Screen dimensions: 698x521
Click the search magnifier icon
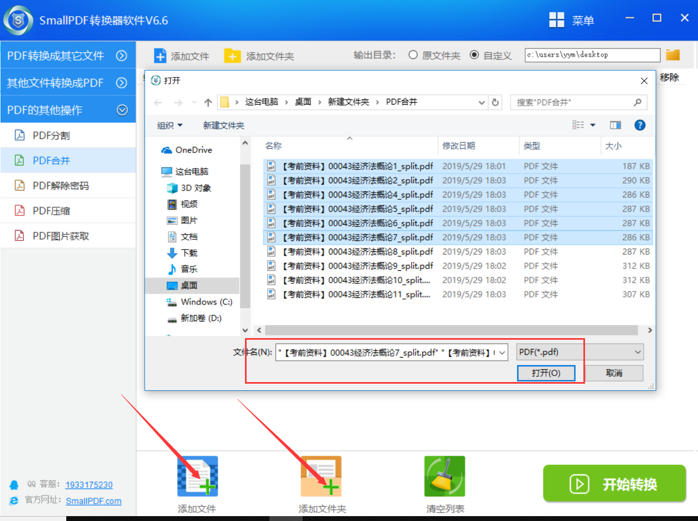pos(638,102)
